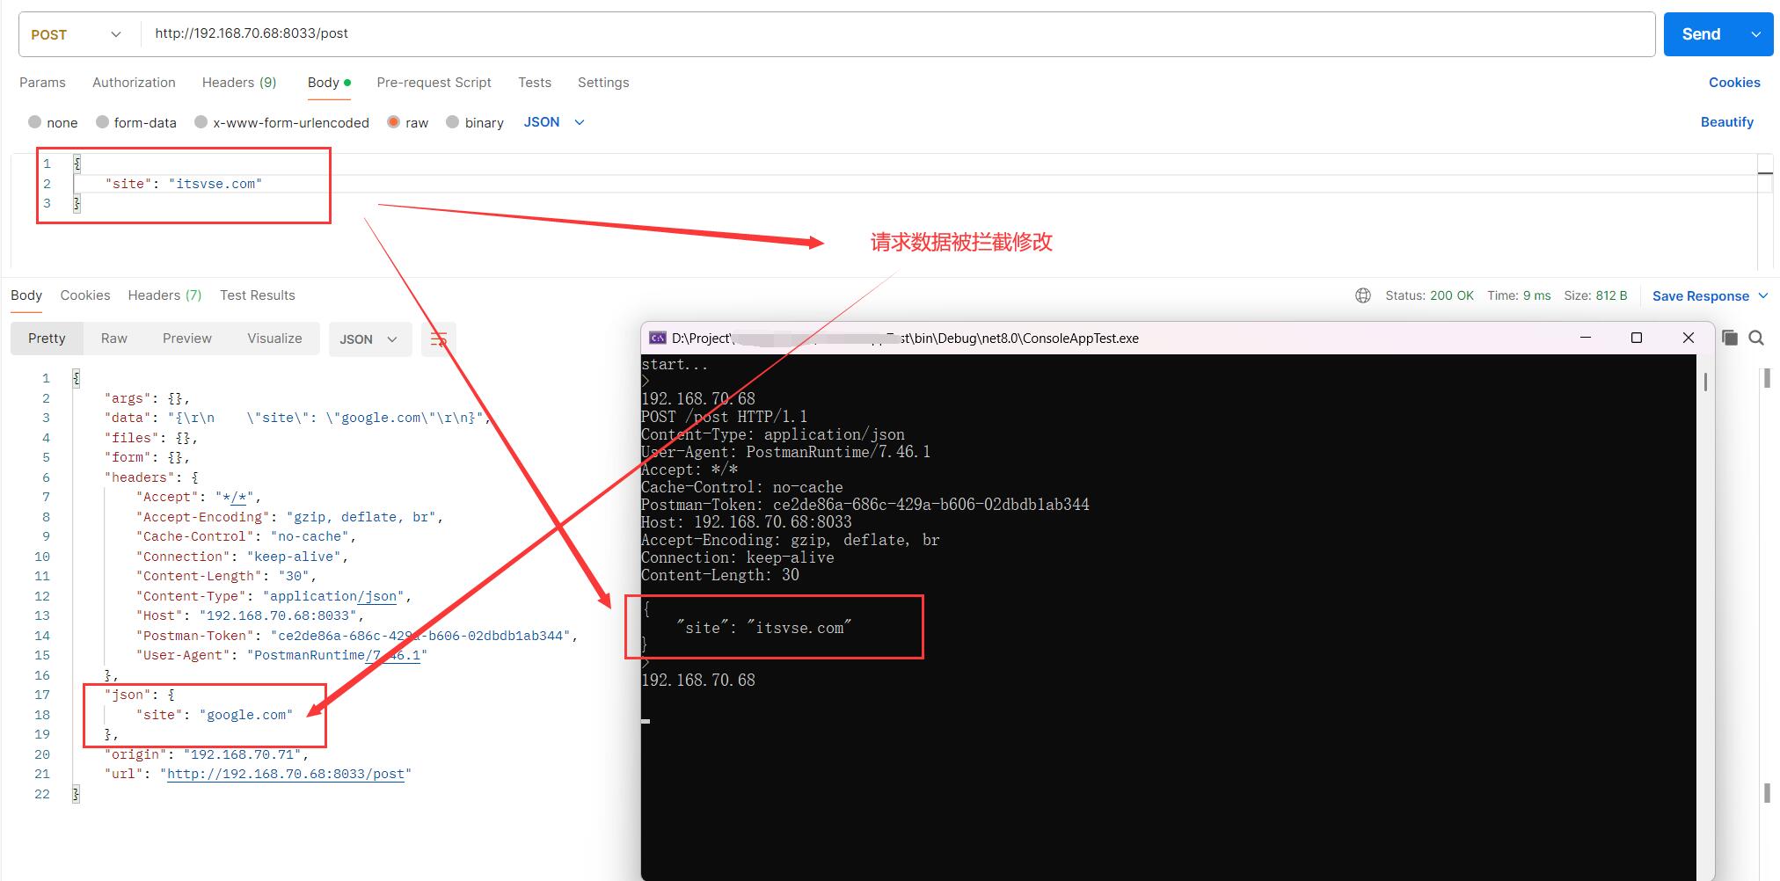The width and height of the screenshot is (1780, 881).
Task: Switch to the request Headers (9) tab
Action: tap(239, 83)
